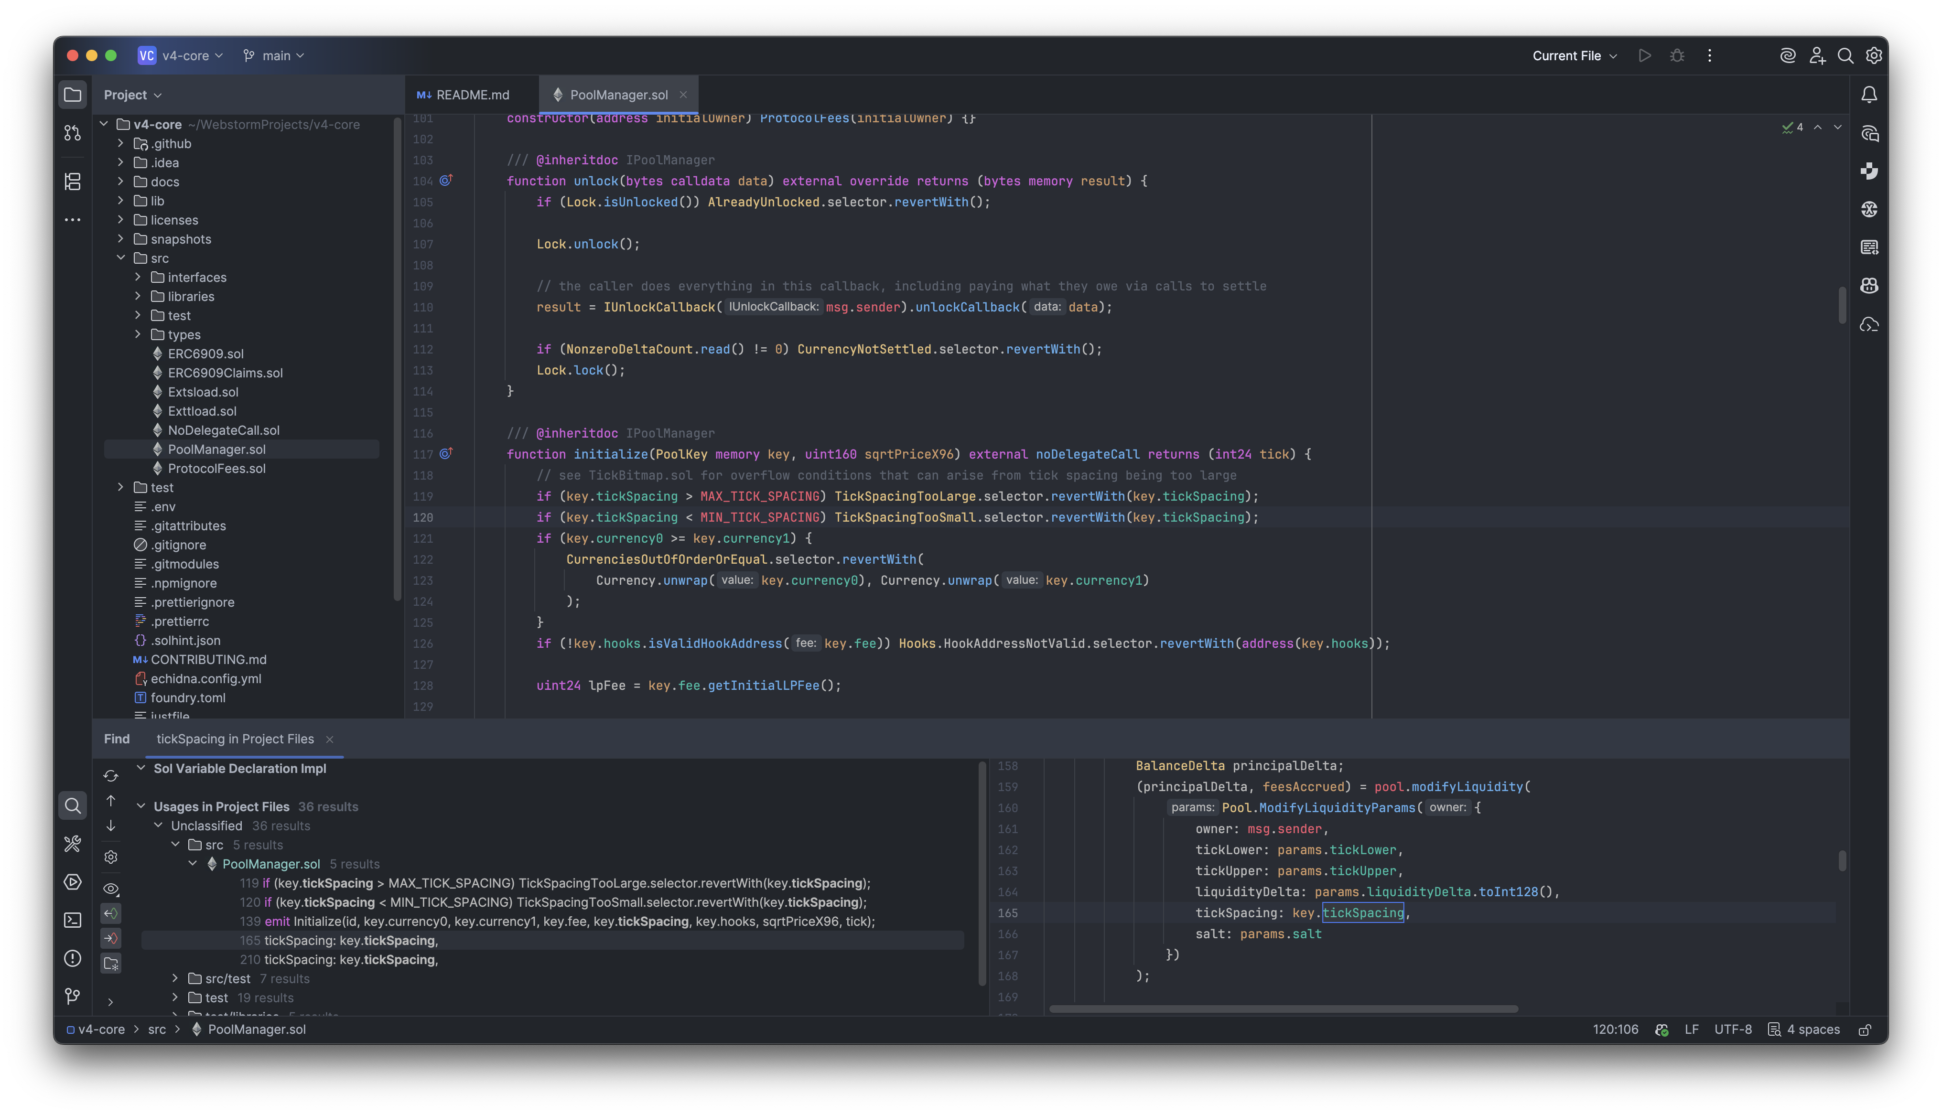Open the Notifications bell panel
Image resolution: width=1942 pixels, height=1115 pixels.
point(1869,95)
